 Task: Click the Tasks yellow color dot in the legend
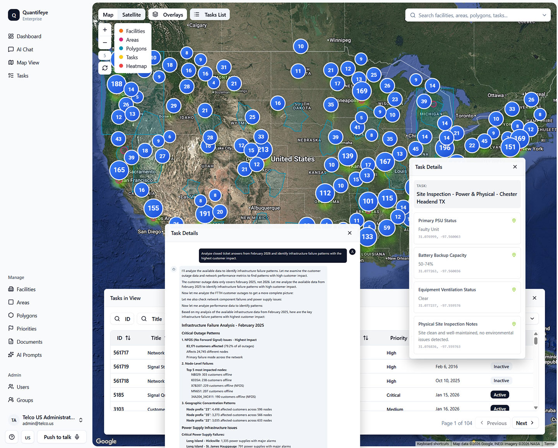[x=121, y=57]
